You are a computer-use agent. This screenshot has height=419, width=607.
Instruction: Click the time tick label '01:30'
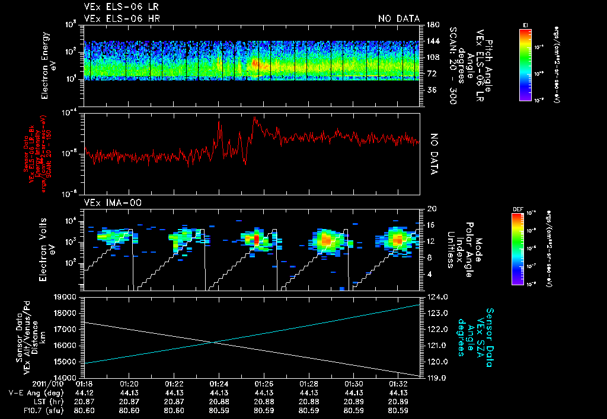(353, 385)
